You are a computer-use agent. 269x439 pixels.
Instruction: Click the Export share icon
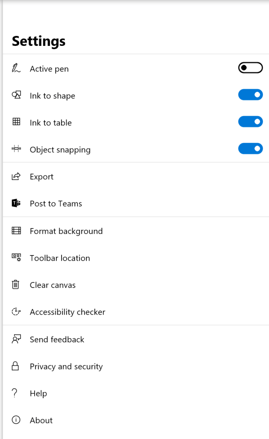(x=16, y=176)
